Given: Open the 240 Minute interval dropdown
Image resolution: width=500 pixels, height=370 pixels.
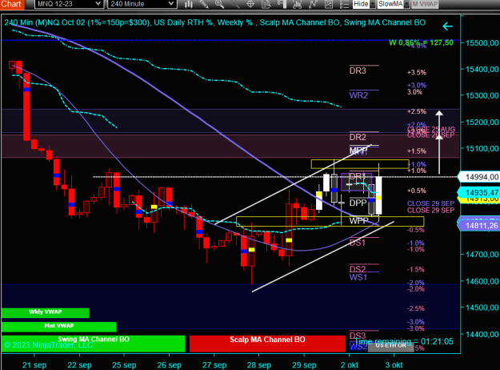Looking at the screenshot, I should click(x=171, y=4).
